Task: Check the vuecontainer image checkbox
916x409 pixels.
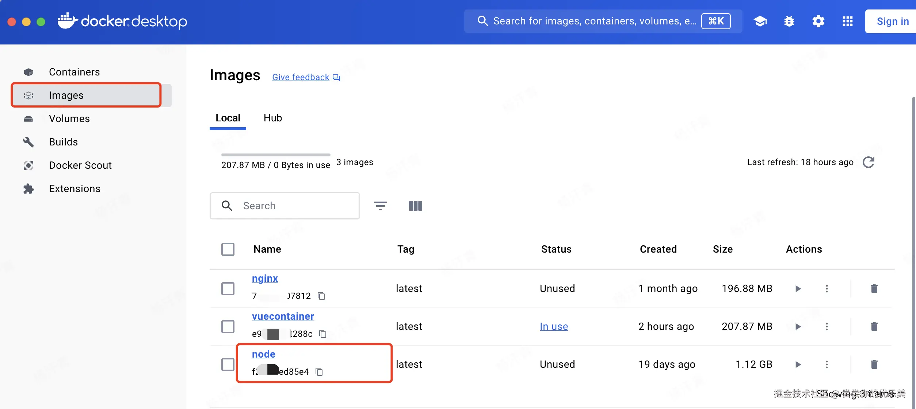Action: 228,327
